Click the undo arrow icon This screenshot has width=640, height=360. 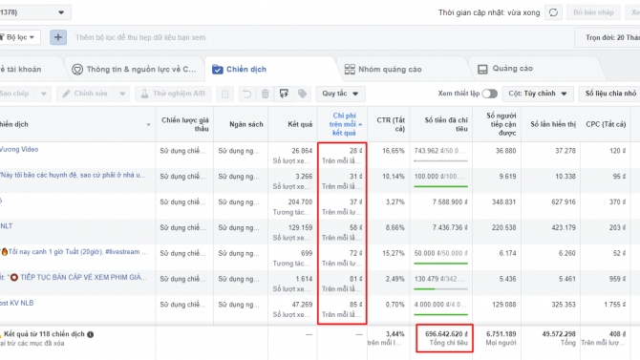click(x=247, y=94)
